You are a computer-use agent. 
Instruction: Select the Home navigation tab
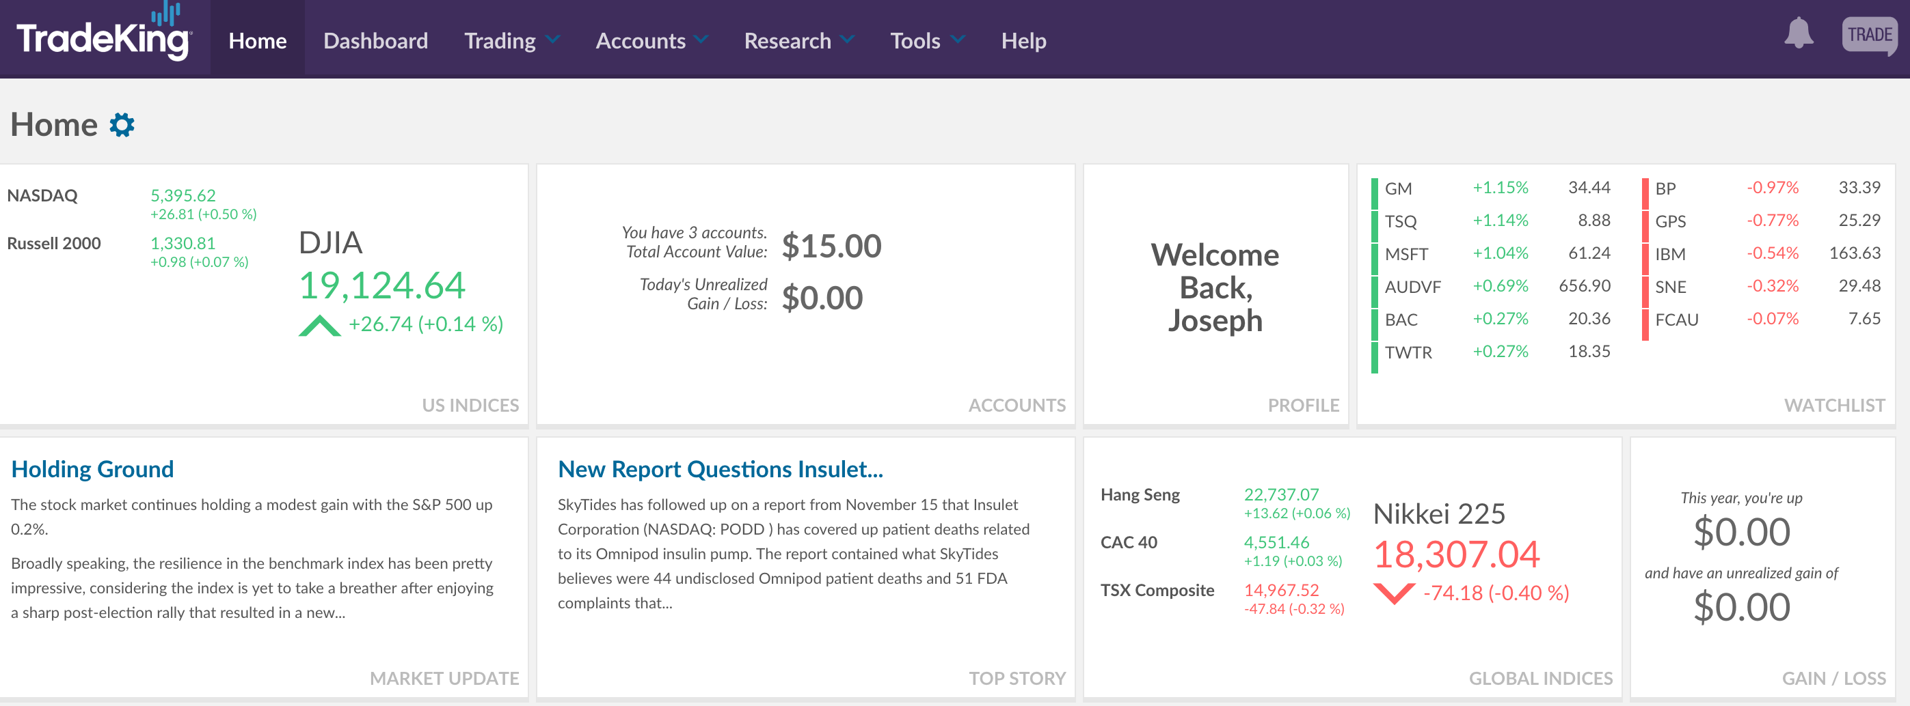point(257,41)
